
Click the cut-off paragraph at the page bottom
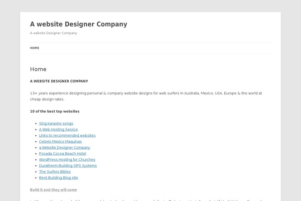[150, 199]
